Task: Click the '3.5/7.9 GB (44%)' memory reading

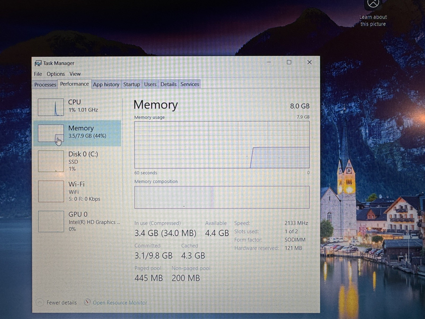Action: click(87, 136)
